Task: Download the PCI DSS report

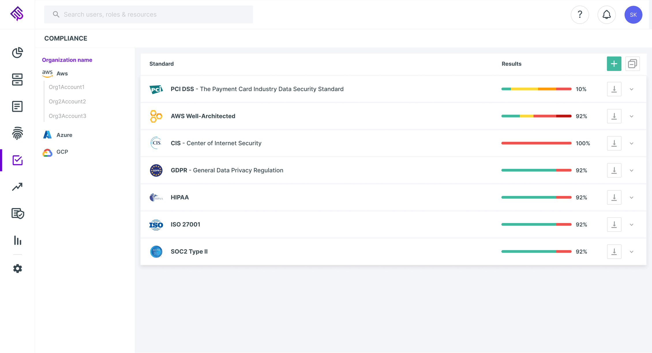Action: 614,89
